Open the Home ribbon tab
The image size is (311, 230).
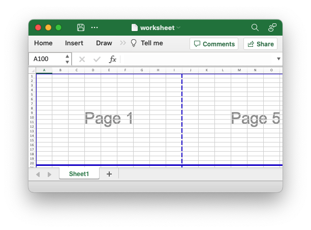(x=43, y=43)
